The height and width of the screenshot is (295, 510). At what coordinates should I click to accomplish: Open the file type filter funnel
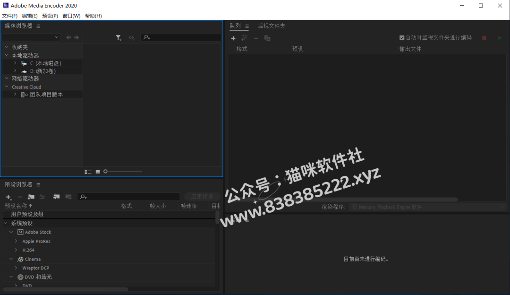[119, 38]
